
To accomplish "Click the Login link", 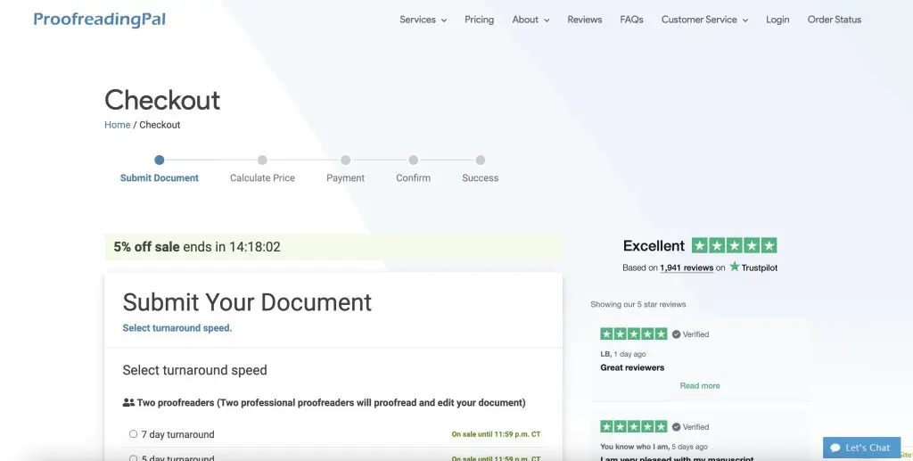I will [777, 20].
